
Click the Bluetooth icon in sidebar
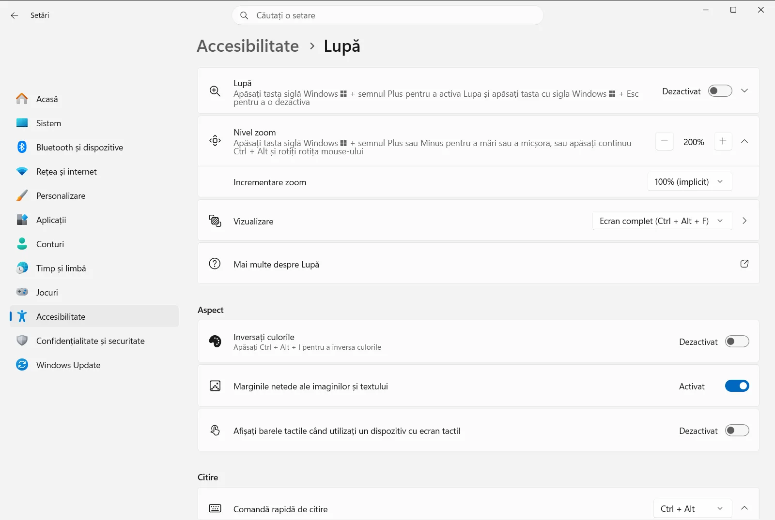coord(22,147)
